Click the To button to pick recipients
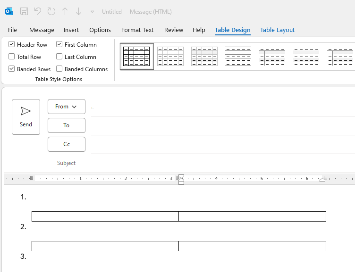The image size is (355, 272). [67, 125]
